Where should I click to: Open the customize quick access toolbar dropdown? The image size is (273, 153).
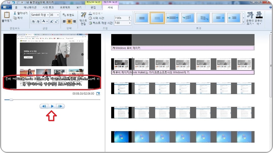(22, 2)
